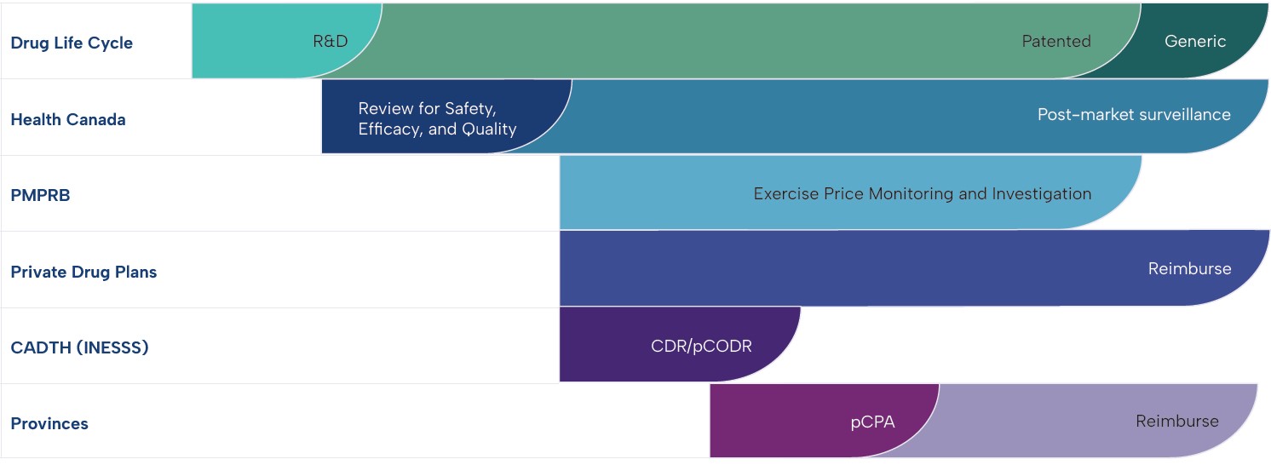1271x465 pixels.
Task: Click the PMPRB row label
Action: [40, 195]
